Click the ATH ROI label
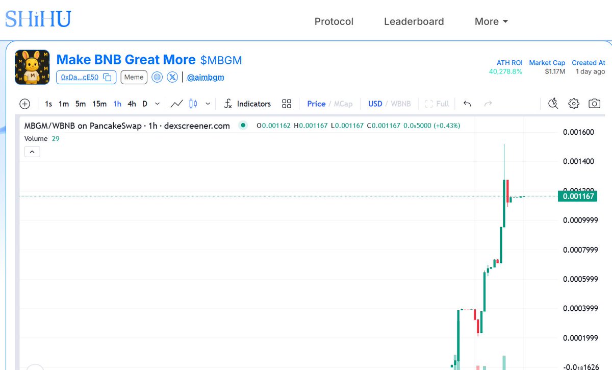Screen dimensions: 612x370 point(509,63)
